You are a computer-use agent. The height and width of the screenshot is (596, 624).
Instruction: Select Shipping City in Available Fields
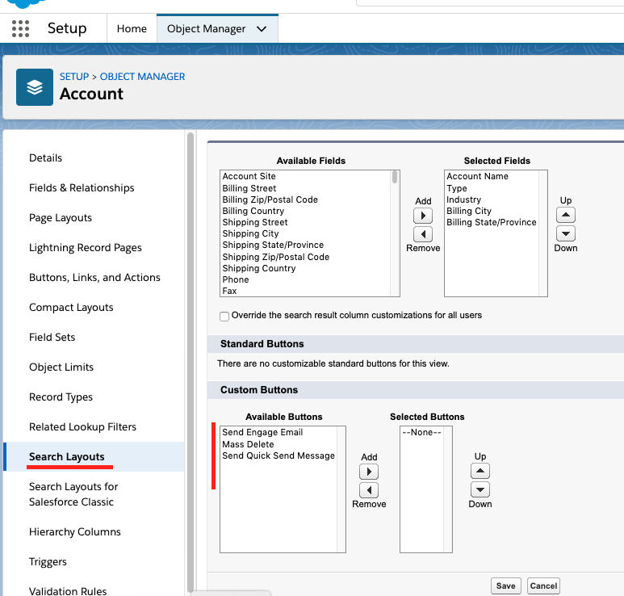250,233
